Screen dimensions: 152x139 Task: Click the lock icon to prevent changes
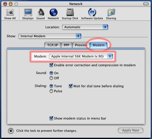pos(11,130)
